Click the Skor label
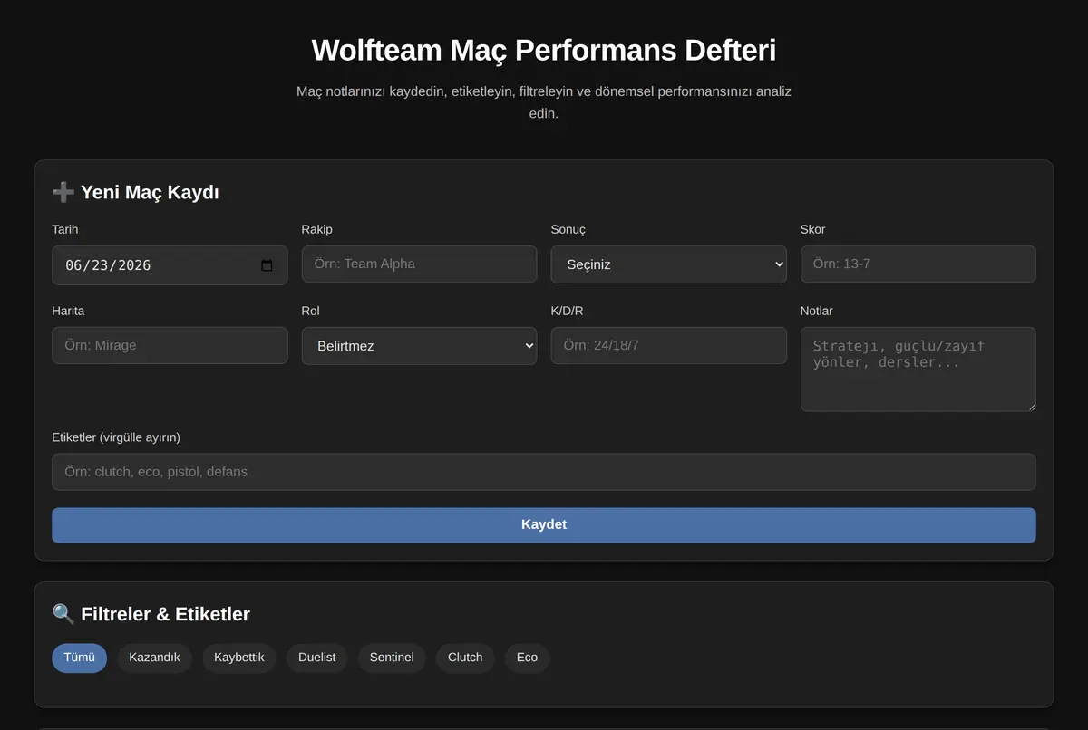Viewport: 1088px width, 730px height. (813, 229)
